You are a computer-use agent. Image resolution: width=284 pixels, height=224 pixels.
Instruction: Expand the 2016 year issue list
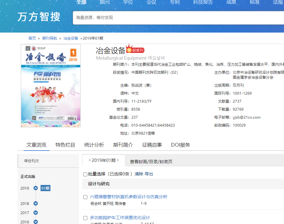pos(36,222)
